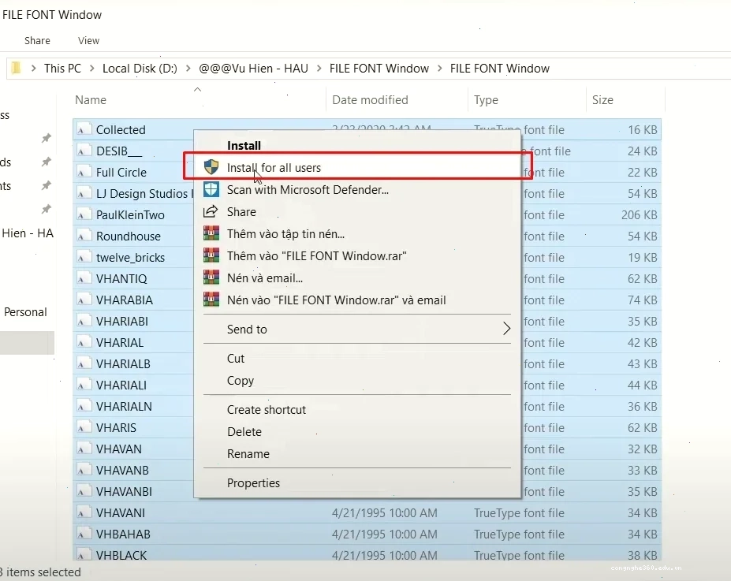Go to Local Disk (D:) in breadcrumb
Image resolution: width=731 pixels, height=581 pixels.
click(x=140, y=69)
